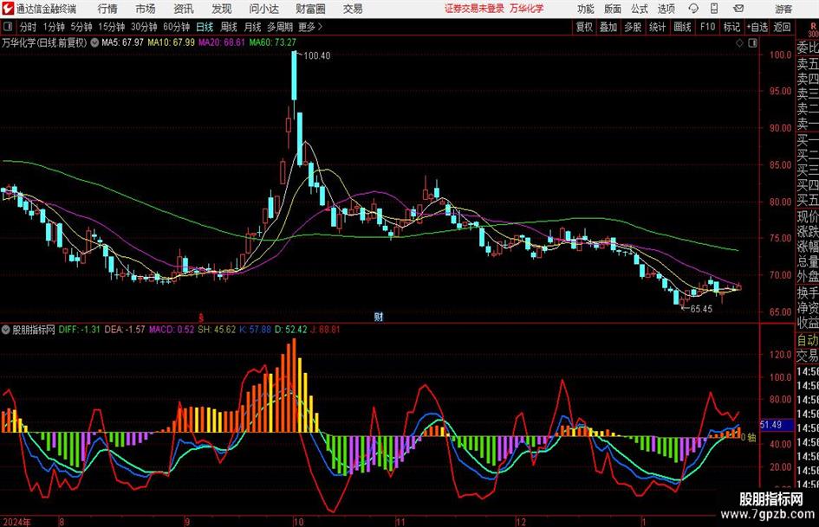Click the 游客 guest account label
This screenshot has height=527, width=819.
point(783,9)
